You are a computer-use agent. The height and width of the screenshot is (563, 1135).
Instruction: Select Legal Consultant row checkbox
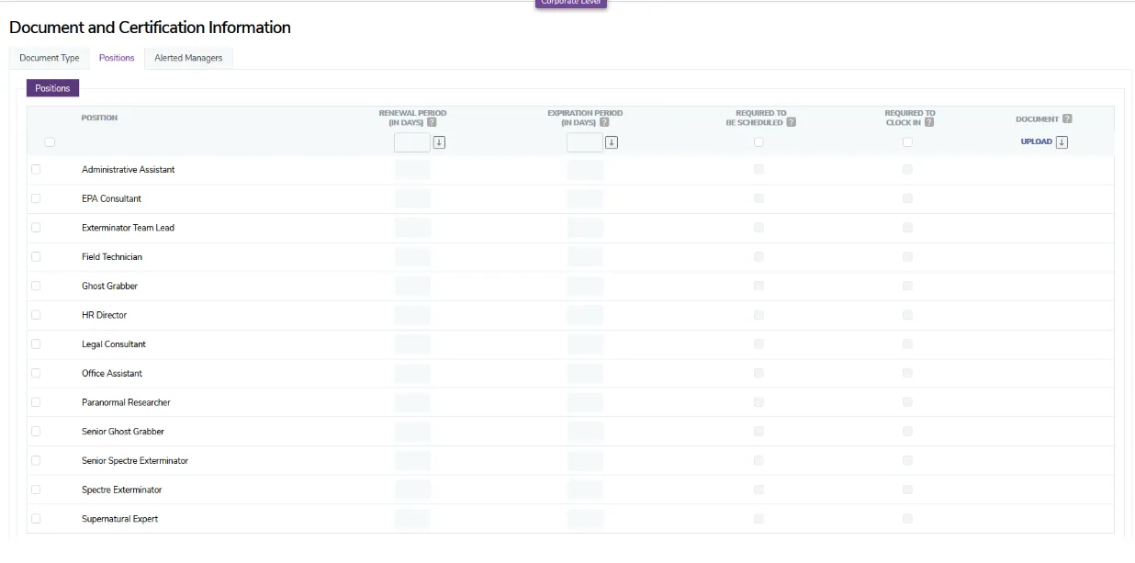(x=36, y=344)
